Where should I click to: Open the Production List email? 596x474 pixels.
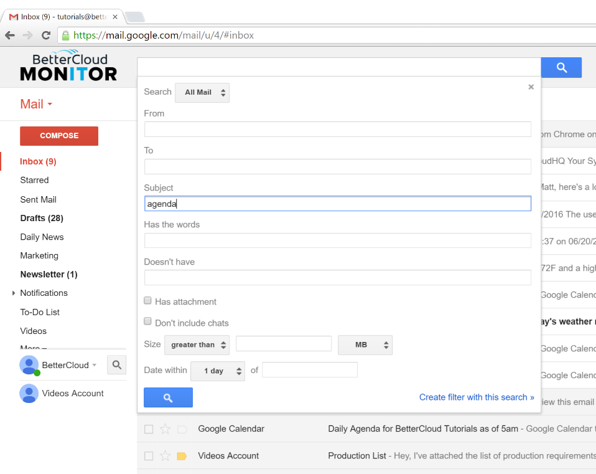[x=357, y=456]
